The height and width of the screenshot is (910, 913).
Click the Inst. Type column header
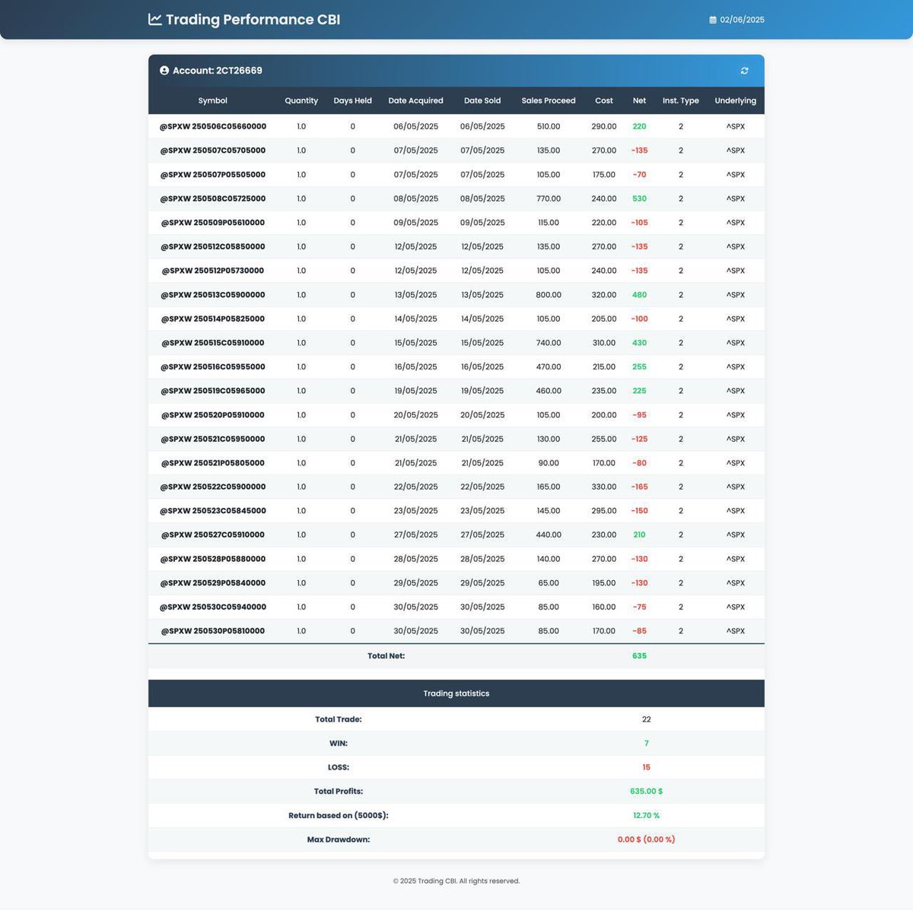[x=680, y=100]
